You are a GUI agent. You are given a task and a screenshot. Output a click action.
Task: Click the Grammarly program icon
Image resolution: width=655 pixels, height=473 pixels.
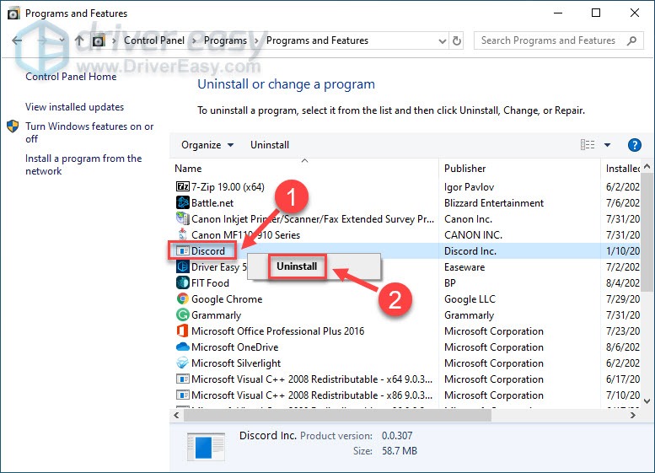[183, 314]
